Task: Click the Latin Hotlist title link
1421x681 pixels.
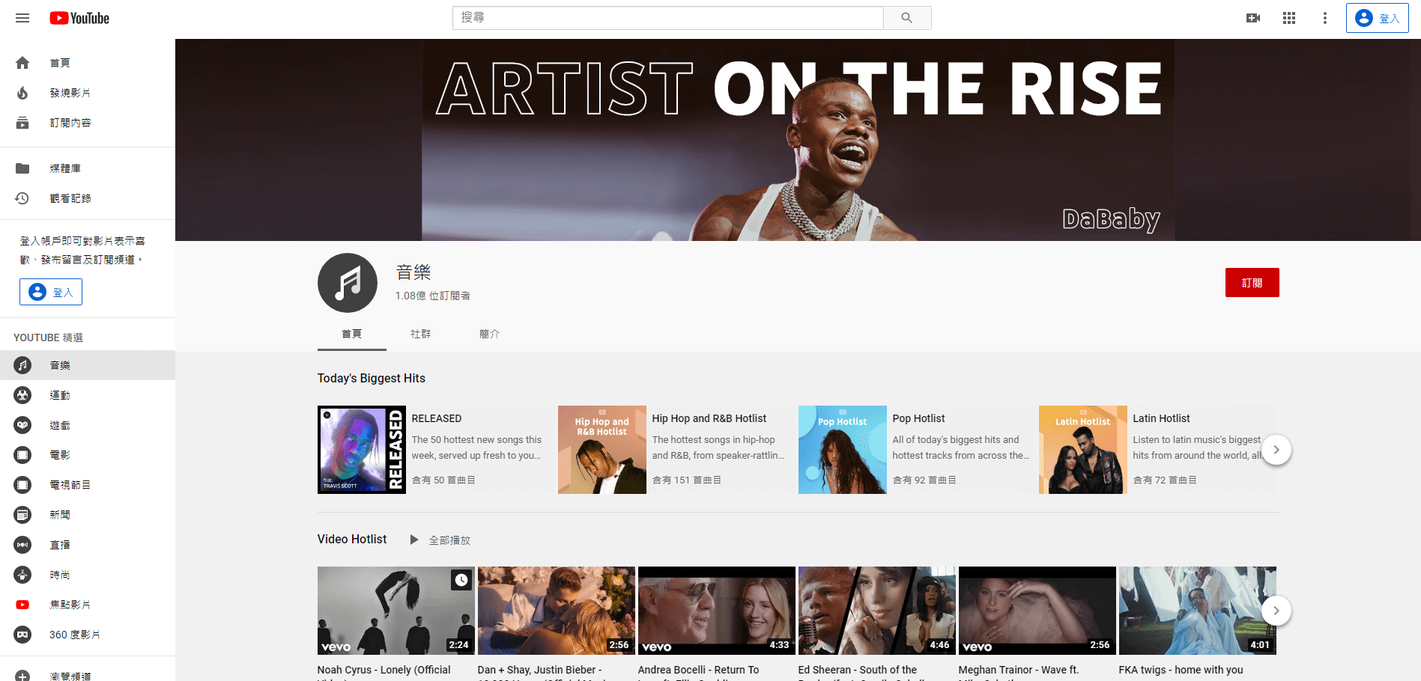Action: (x=1161, y=418)
